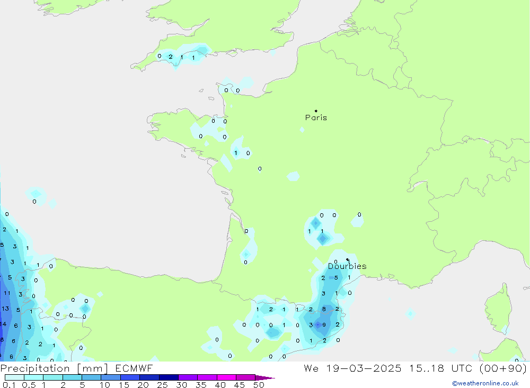Open the weatheronline.co.uk copyright link
Screen dimensions: 530x388
click(x=485, y=383)
